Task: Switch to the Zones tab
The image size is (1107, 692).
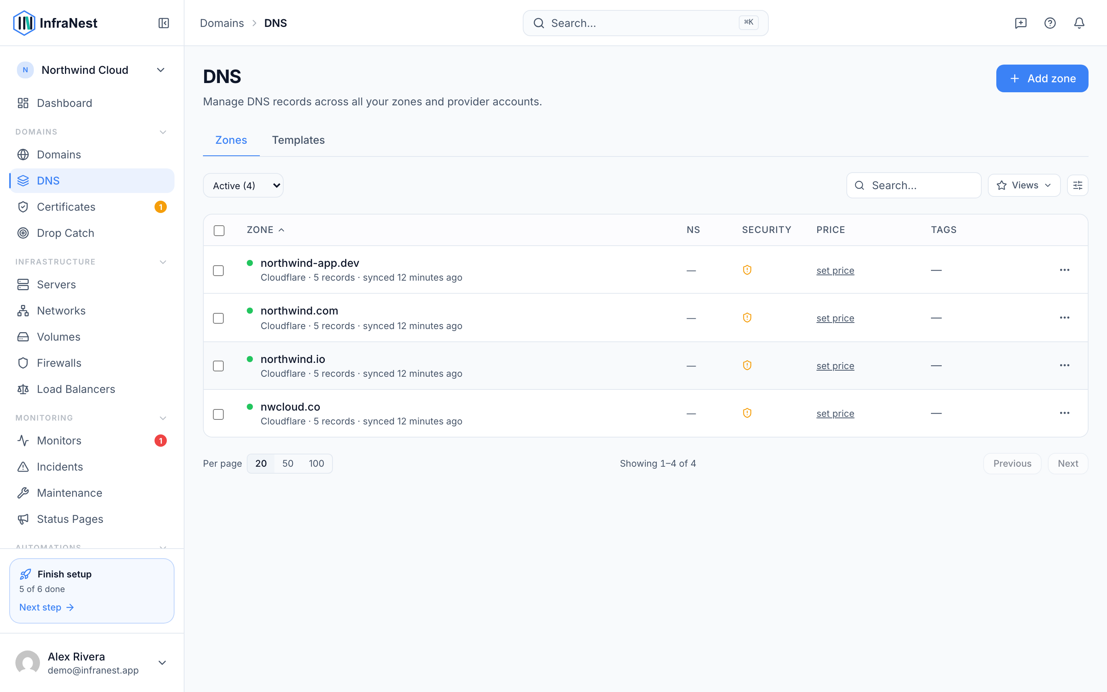Action: coord(231,140)
